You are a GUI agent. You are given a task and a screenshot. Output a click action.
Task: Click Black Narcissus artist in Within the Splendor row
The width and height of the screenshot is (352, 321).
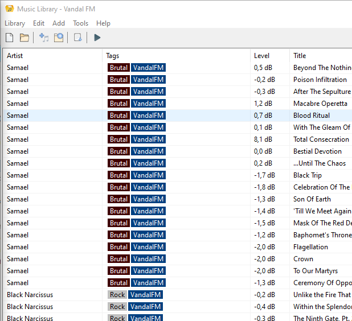[x=30, y=307]
